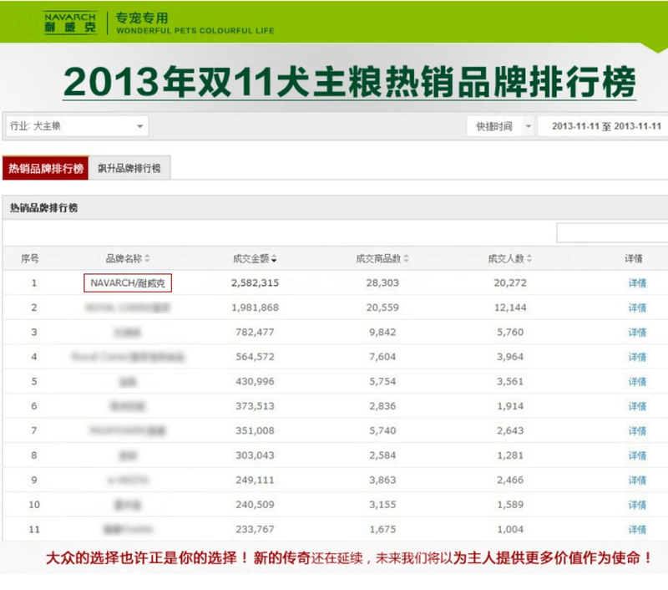Click the buyer count 5,760
The height and width of the screenshot is (590, 668).
[x=510, y=333]
